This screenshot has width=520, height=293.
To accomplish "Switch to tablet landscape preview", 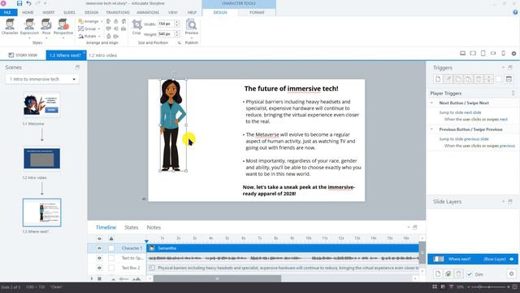I will [473, 53].
